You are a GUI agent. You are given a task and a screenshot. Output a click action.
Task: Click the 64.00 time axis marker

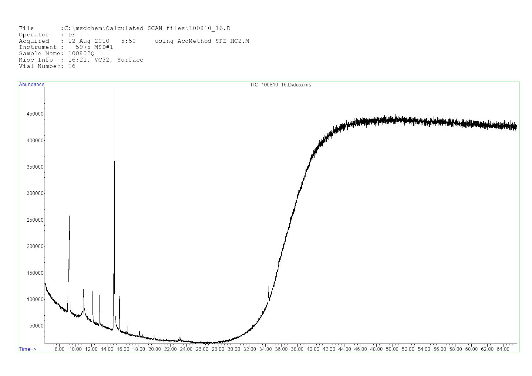[503, 349]
